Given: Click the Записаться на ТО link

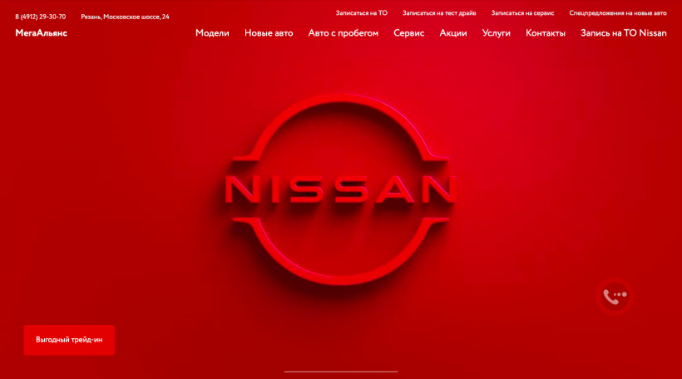Looking at the screenshot, I should (x=362, y=13).
